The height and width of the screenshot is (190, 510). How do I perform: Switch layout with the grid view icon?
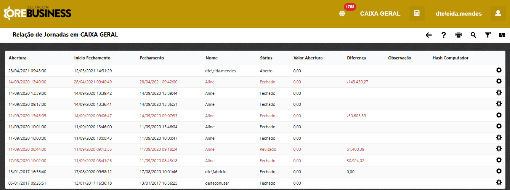pyautogui.click(x=502, y=35)
